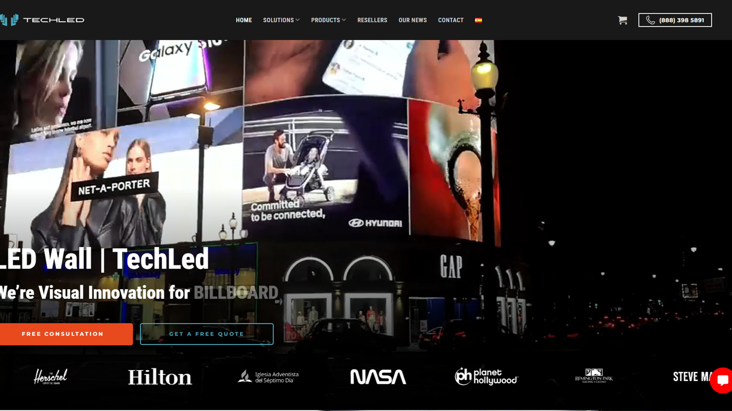Click the Herschel client logo

[x=51, y=376]
